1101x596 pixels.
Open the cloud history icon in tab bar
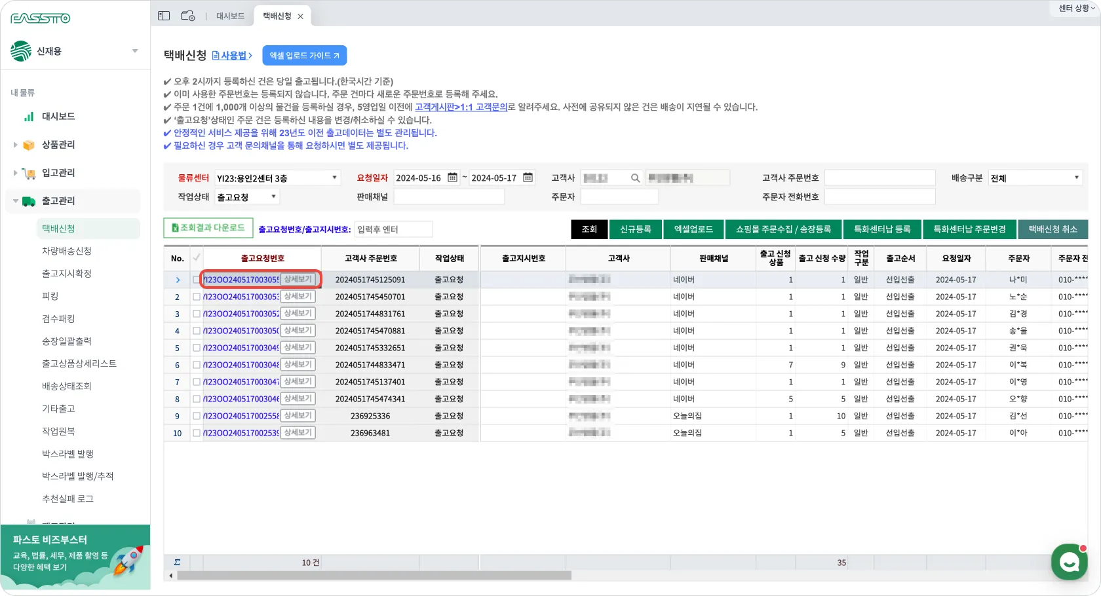pos(187,16)
